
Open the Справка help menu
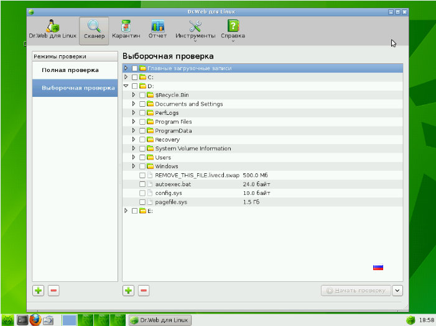[x=233, y=30]
